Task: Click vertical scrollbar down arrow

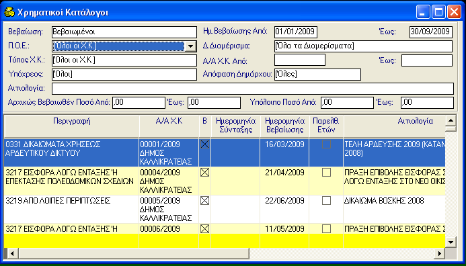Action: click(451, 242)
